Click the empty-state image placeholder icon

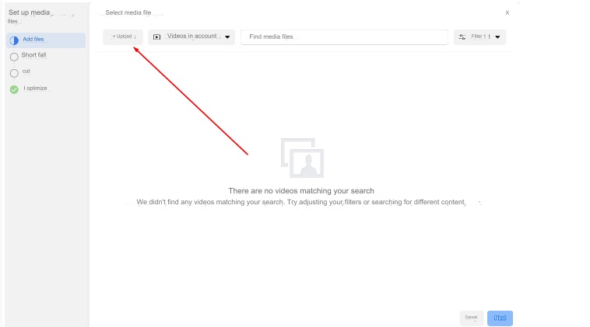(302, 158)
